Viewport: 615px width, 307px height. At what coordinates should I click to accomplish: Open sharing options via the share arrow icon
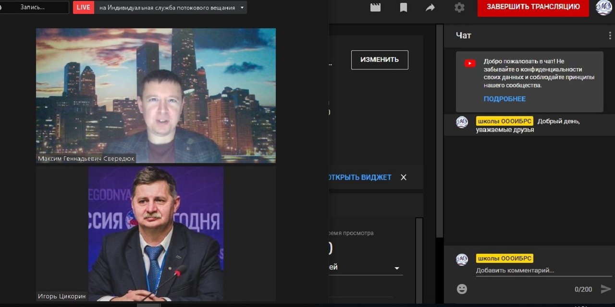431,8
